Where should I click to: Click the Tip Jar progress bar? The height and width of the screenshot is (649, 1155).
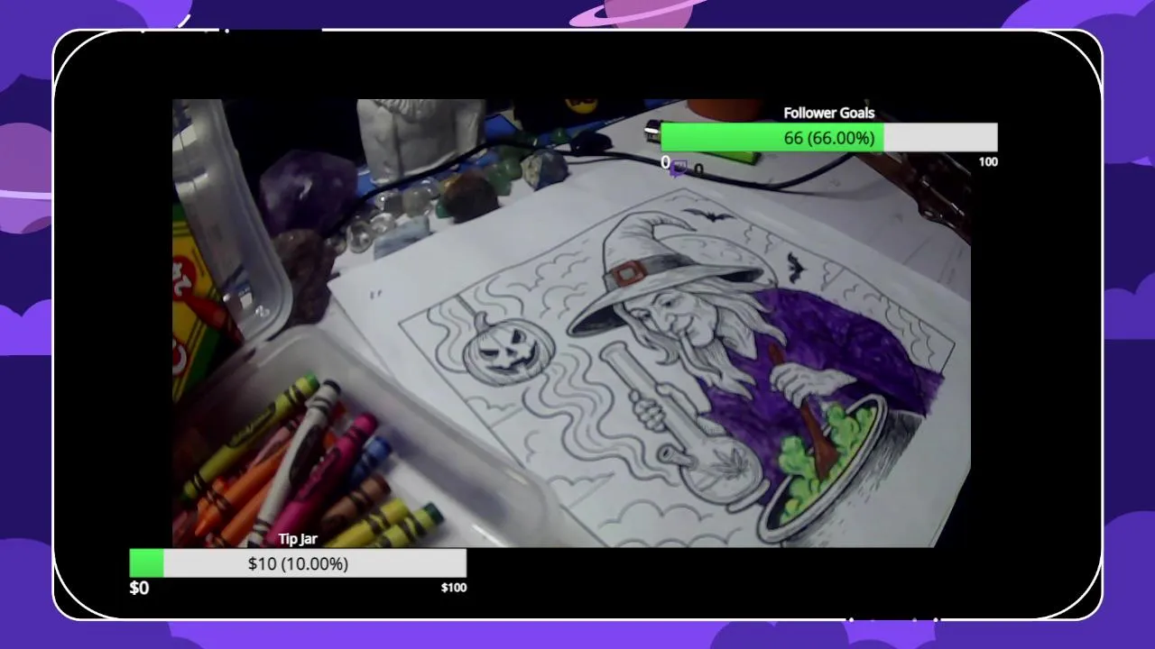click(x=298, y=563)
